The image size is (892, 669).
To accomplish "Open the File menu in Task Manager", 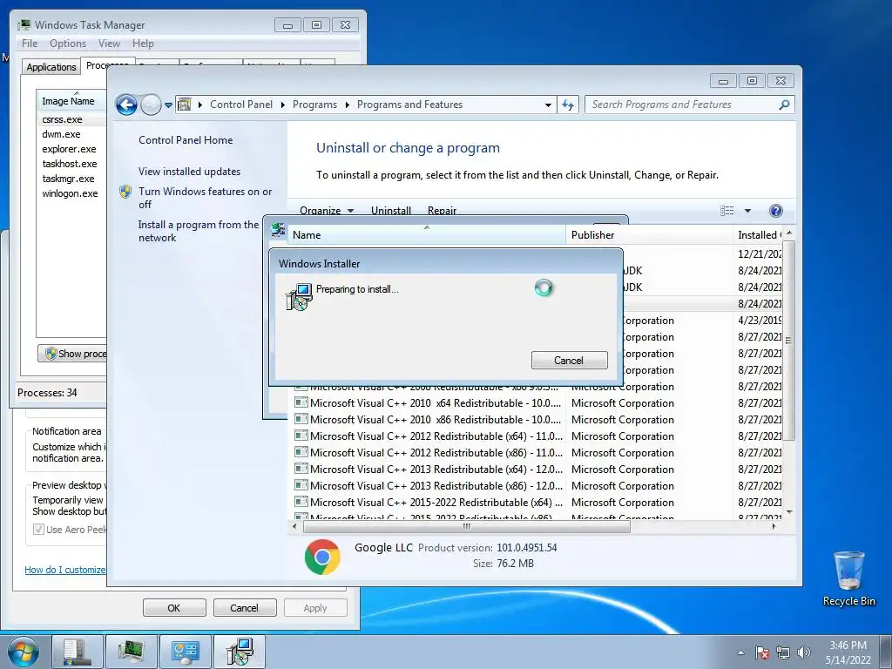I will (30, 44).
